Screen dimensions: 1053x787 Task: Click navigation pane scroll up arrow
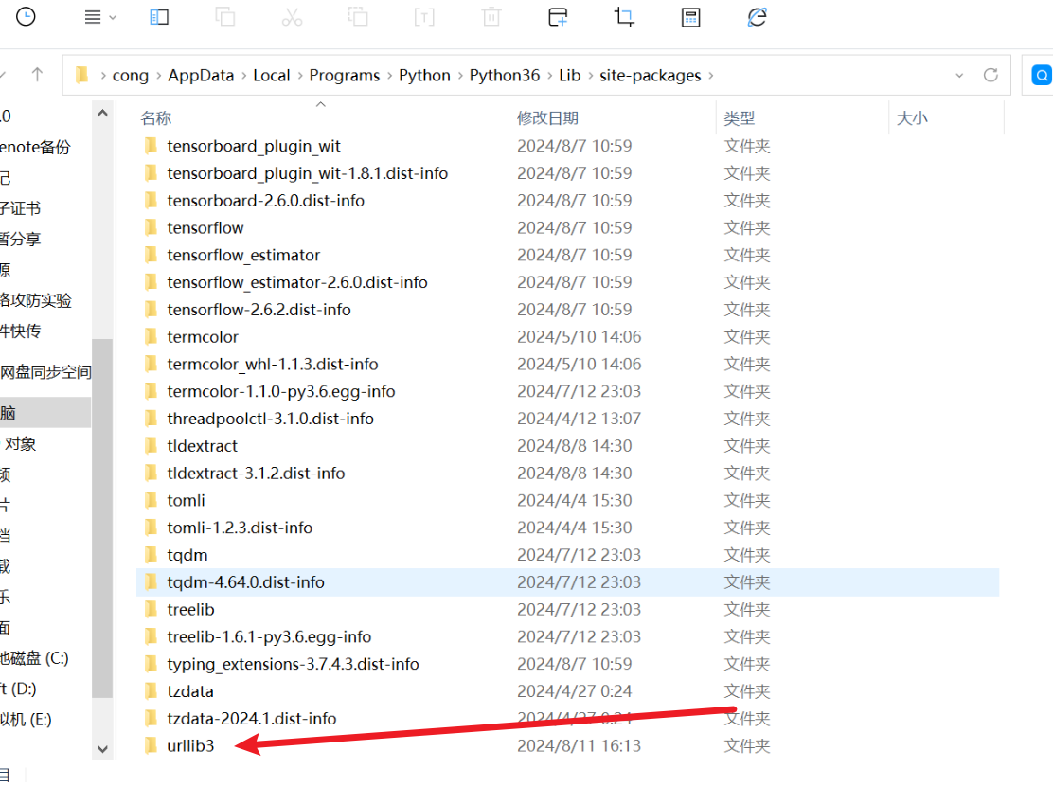(102, 113)
